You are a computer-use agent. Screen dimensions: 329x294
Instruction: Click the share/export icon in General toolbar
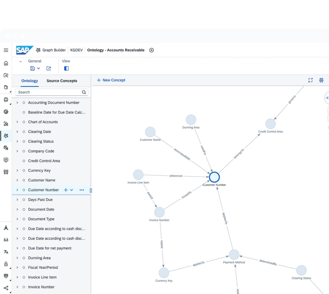click(x=49, y=68)
